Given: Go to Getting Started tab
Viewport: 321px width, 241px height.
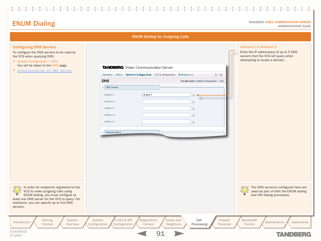Looking at the screenshot, I should pos(47,222).
